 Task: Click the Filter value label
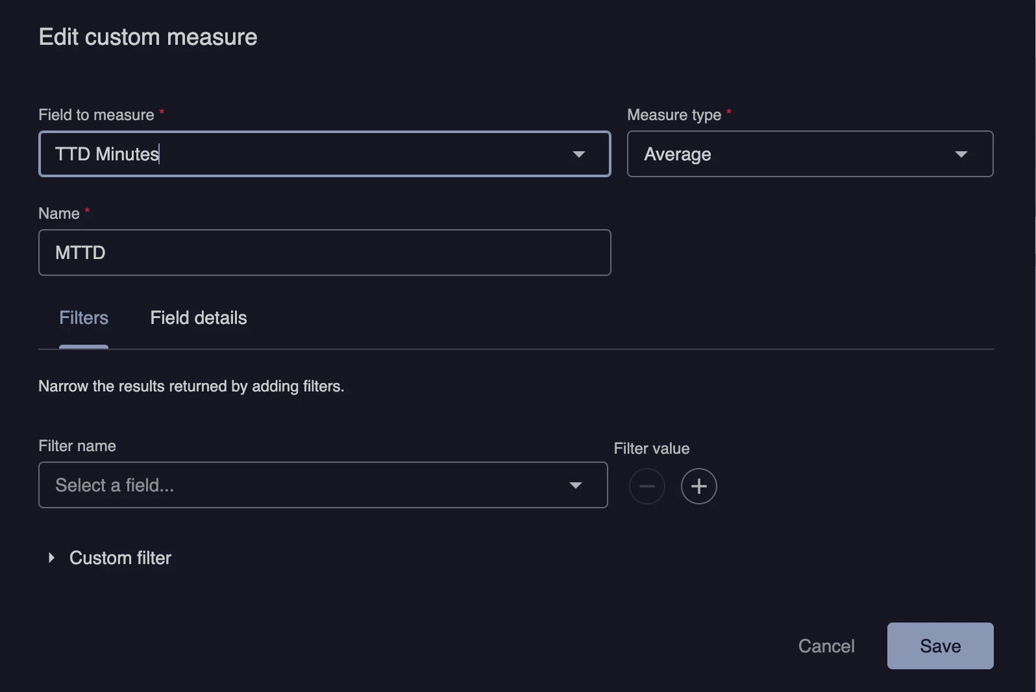[x=652, y=449]
